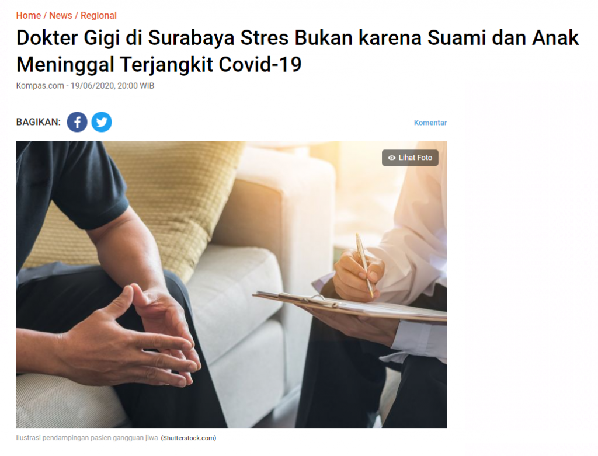Click the eye icon beside Lihat Foto
Image resolution: width=598 pixels, height=456 pixels.
[x=391, y=158]
